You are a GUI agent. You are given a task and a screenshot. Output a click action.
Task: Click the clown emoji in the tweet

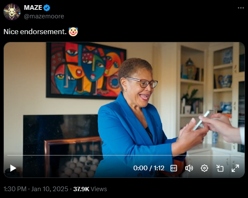(x=73, y=32)
